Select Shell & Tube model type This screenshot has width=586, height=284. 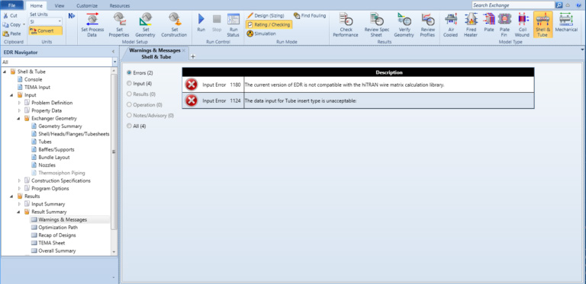543,24
